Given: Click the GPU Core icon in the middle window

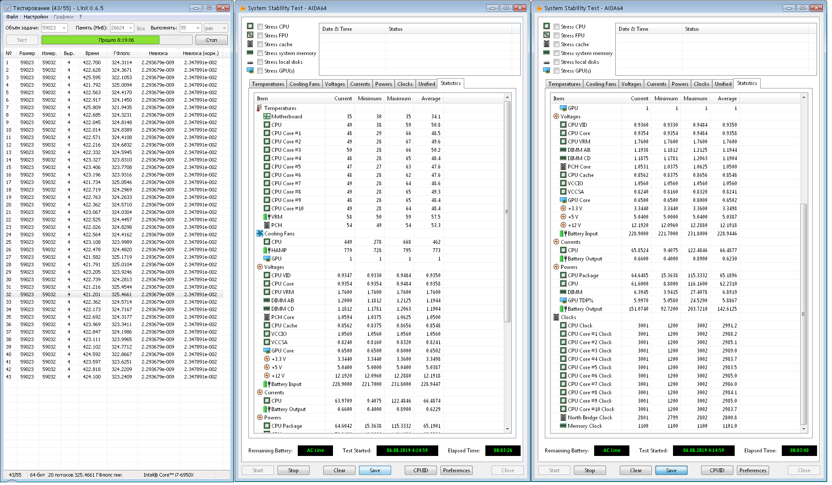Looking at the screenshot, I should (x=266, y=351).
